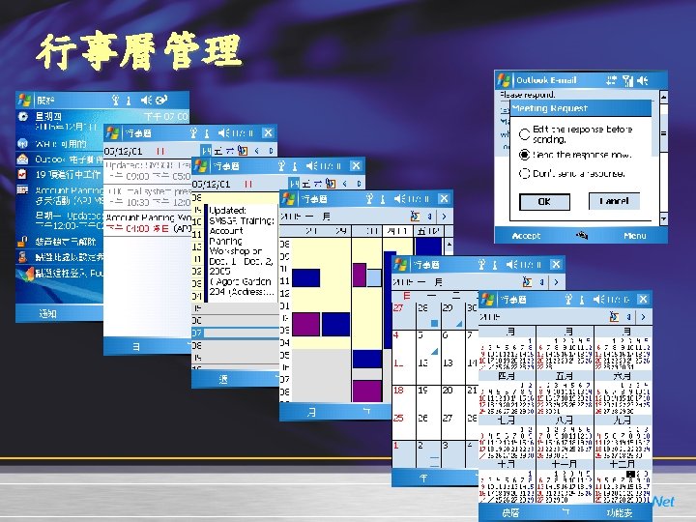Tap down arrow of Outlook E-mail scrollbar
696x522 pixels.
pos(663,218)
